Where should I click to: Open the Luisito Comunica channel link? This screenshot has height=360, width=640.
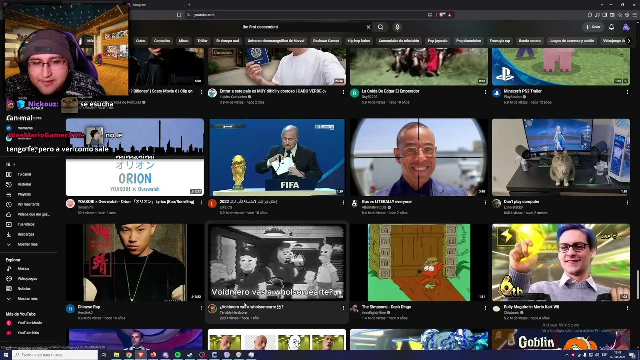point(234,97)
